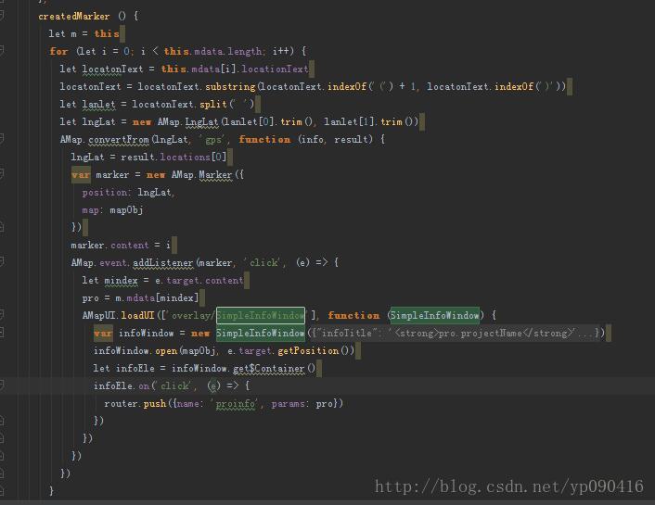Click boxed SimpleInfoWindow inside the overlay string
This screenshot has width=655, height=505.
point(261,316)
